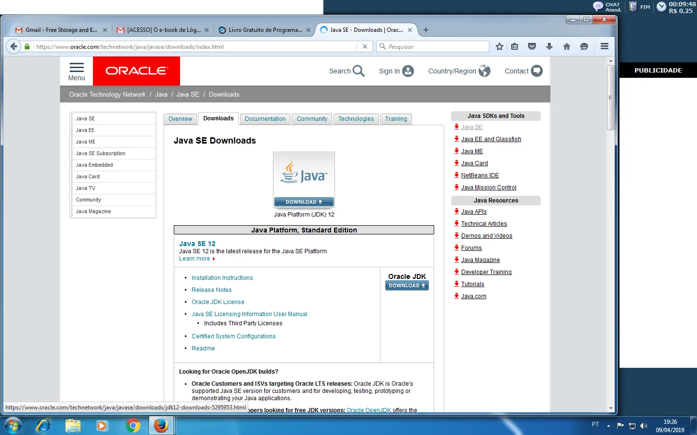
Task: Open Java Mission Control link
Action: (489, 188)
